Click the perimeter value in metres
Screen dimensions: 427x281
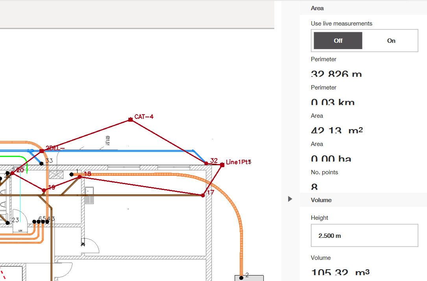336,74
